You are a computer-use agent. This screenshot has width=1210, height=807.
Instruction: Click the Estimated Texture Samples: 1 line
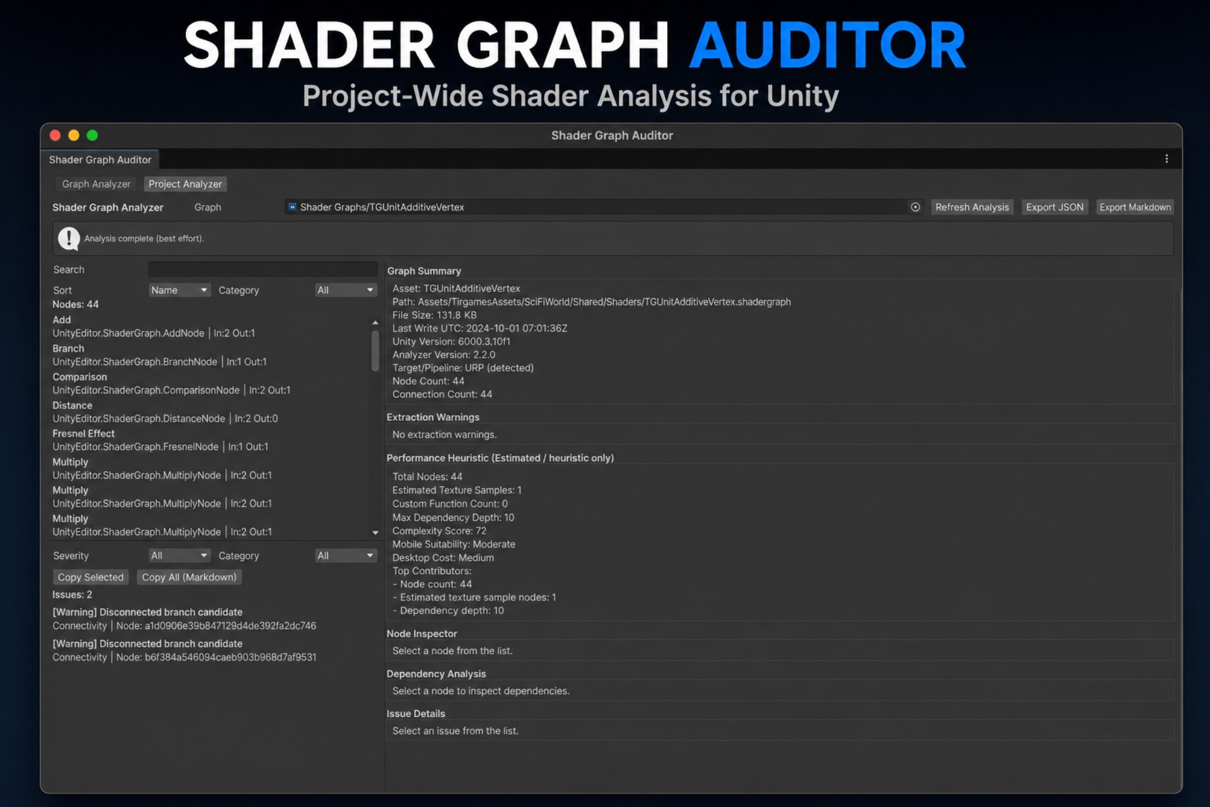pyautogui.click(x=457, y=490)
